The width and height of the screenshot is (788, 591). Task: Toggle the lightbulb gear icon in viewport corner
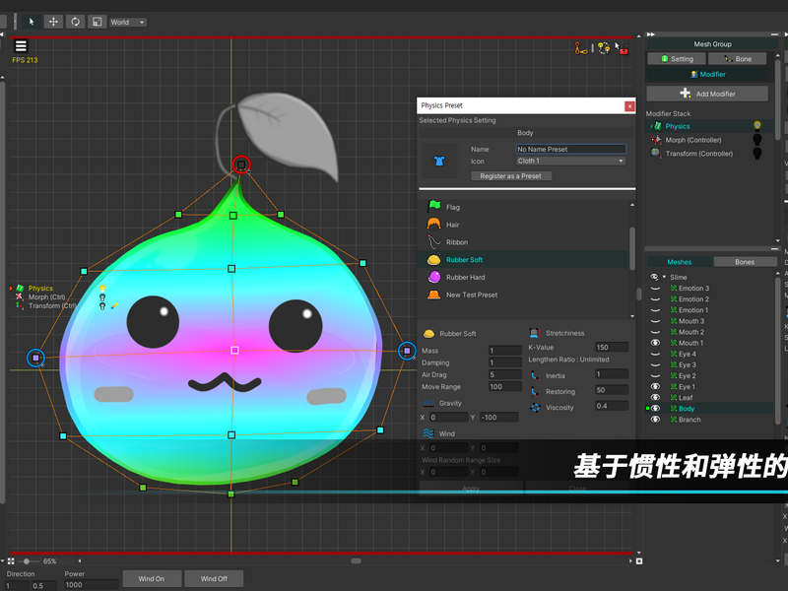click(x=604, y=48)
